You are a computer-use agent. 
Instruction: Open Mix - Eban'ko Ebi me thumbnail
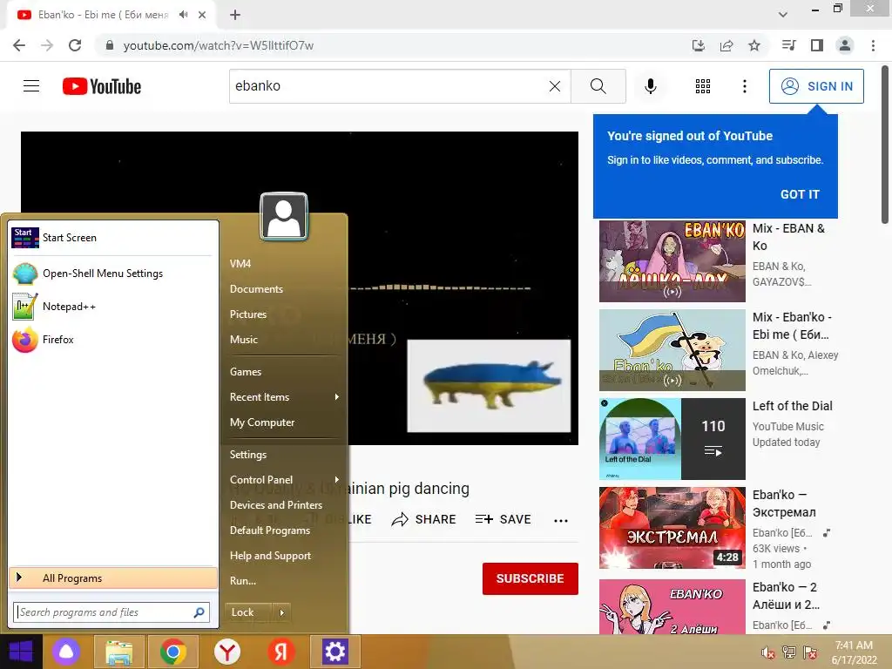[672, 350]
